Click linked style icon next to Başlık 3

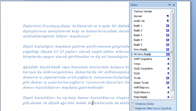168,35
